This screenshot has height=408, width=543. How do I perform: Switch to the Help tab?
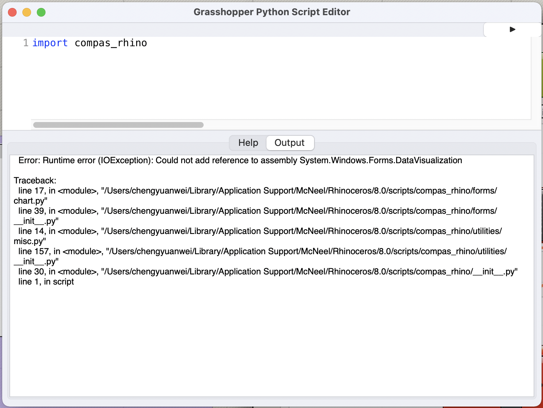pyautogui.click(x=248, y=143)
